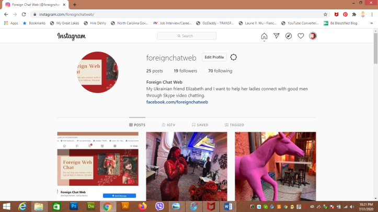Open Firefox from taskbar

(x=143, y=206)
